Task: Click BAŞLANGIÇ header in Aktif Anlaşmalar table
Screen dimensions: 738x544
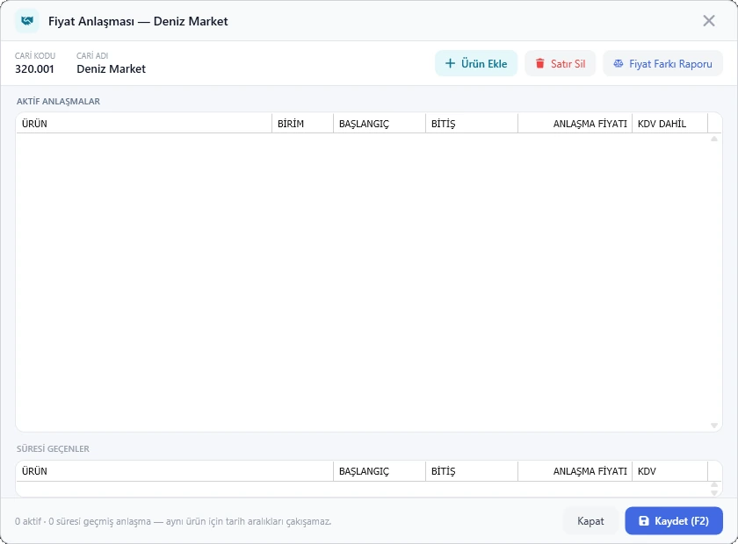Action: coord(380,124)
